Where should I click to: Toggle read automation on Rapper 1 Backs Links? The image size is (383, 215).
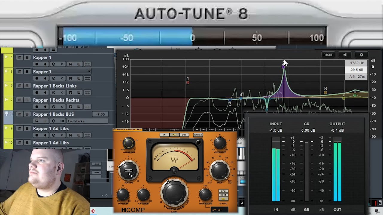point(71,93)
